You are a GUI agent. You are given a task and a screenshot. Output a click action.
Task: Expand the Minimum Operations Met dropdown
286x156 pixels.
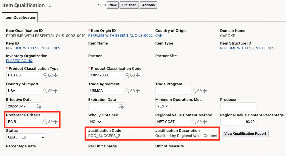coord(162,106)
